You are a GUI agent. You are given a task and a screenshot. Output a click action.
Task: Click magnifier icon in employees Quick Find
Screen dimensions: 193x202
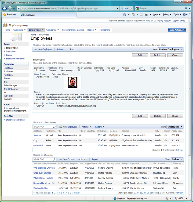54,127
